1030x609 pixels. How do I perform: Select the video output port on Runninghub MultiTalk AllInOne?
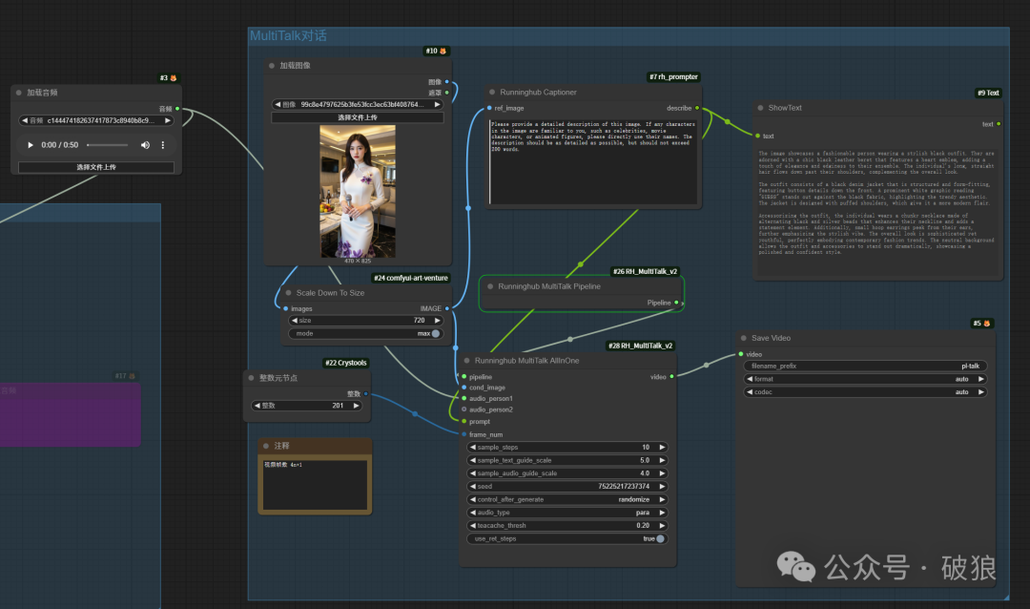point(672,376)
